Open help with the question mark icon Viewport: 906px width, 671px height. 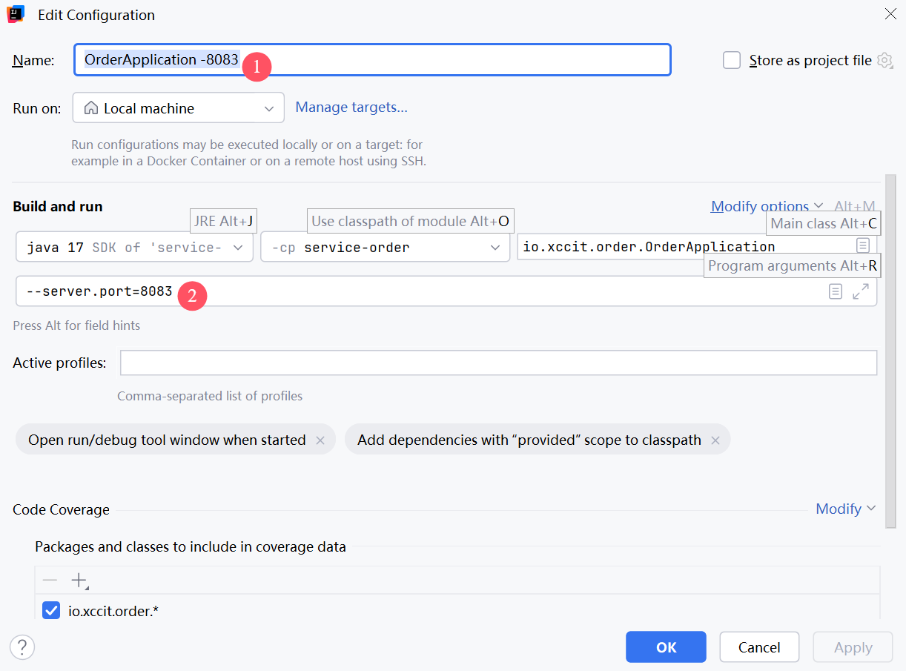coord(22,647)
